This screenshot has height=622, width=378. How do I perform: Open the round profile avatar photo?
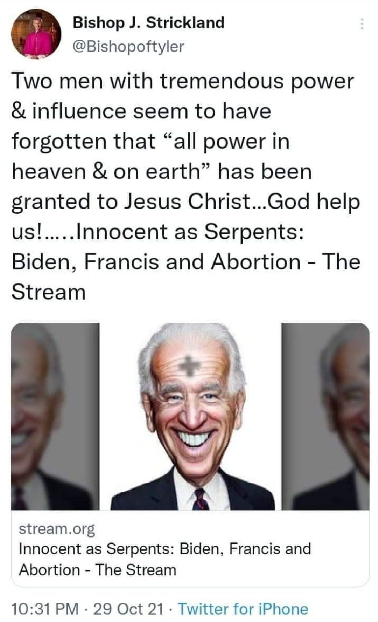(x=37, y=34)
